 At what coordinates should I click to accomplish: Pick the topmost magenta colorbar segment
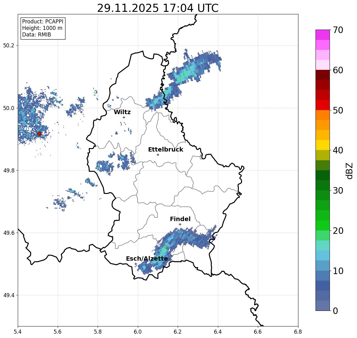pos(323,35)
